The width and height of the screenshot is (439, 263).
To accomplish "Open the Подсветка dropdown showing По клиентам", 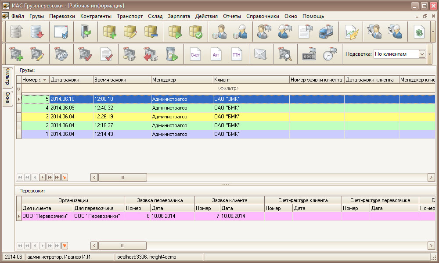I will point(421,54).
